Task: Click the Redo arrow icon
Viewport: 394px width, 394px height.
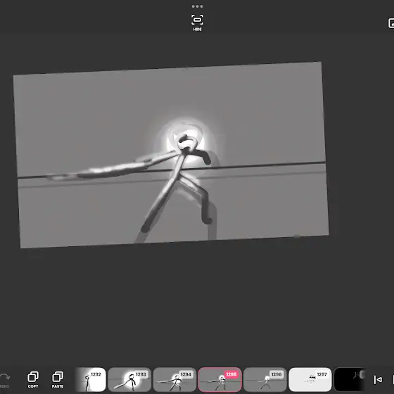Action: pos(5,377)
